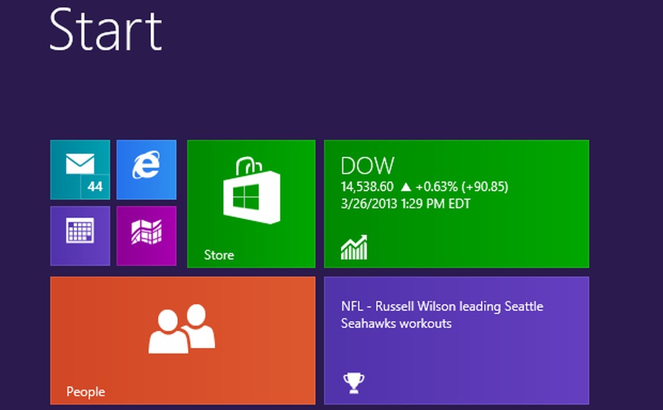Open the Store tile
663x410 pixels.
(251, 204)
